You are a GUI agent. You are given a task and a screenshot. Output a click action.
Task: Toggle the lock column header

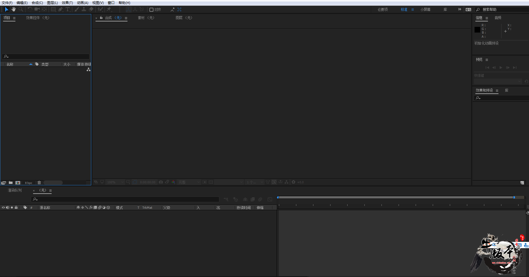point(16,208)
